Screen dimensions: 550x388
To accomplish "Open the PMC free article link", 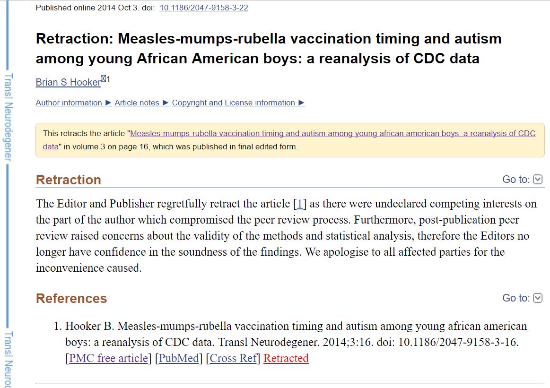I will point(108,359).
